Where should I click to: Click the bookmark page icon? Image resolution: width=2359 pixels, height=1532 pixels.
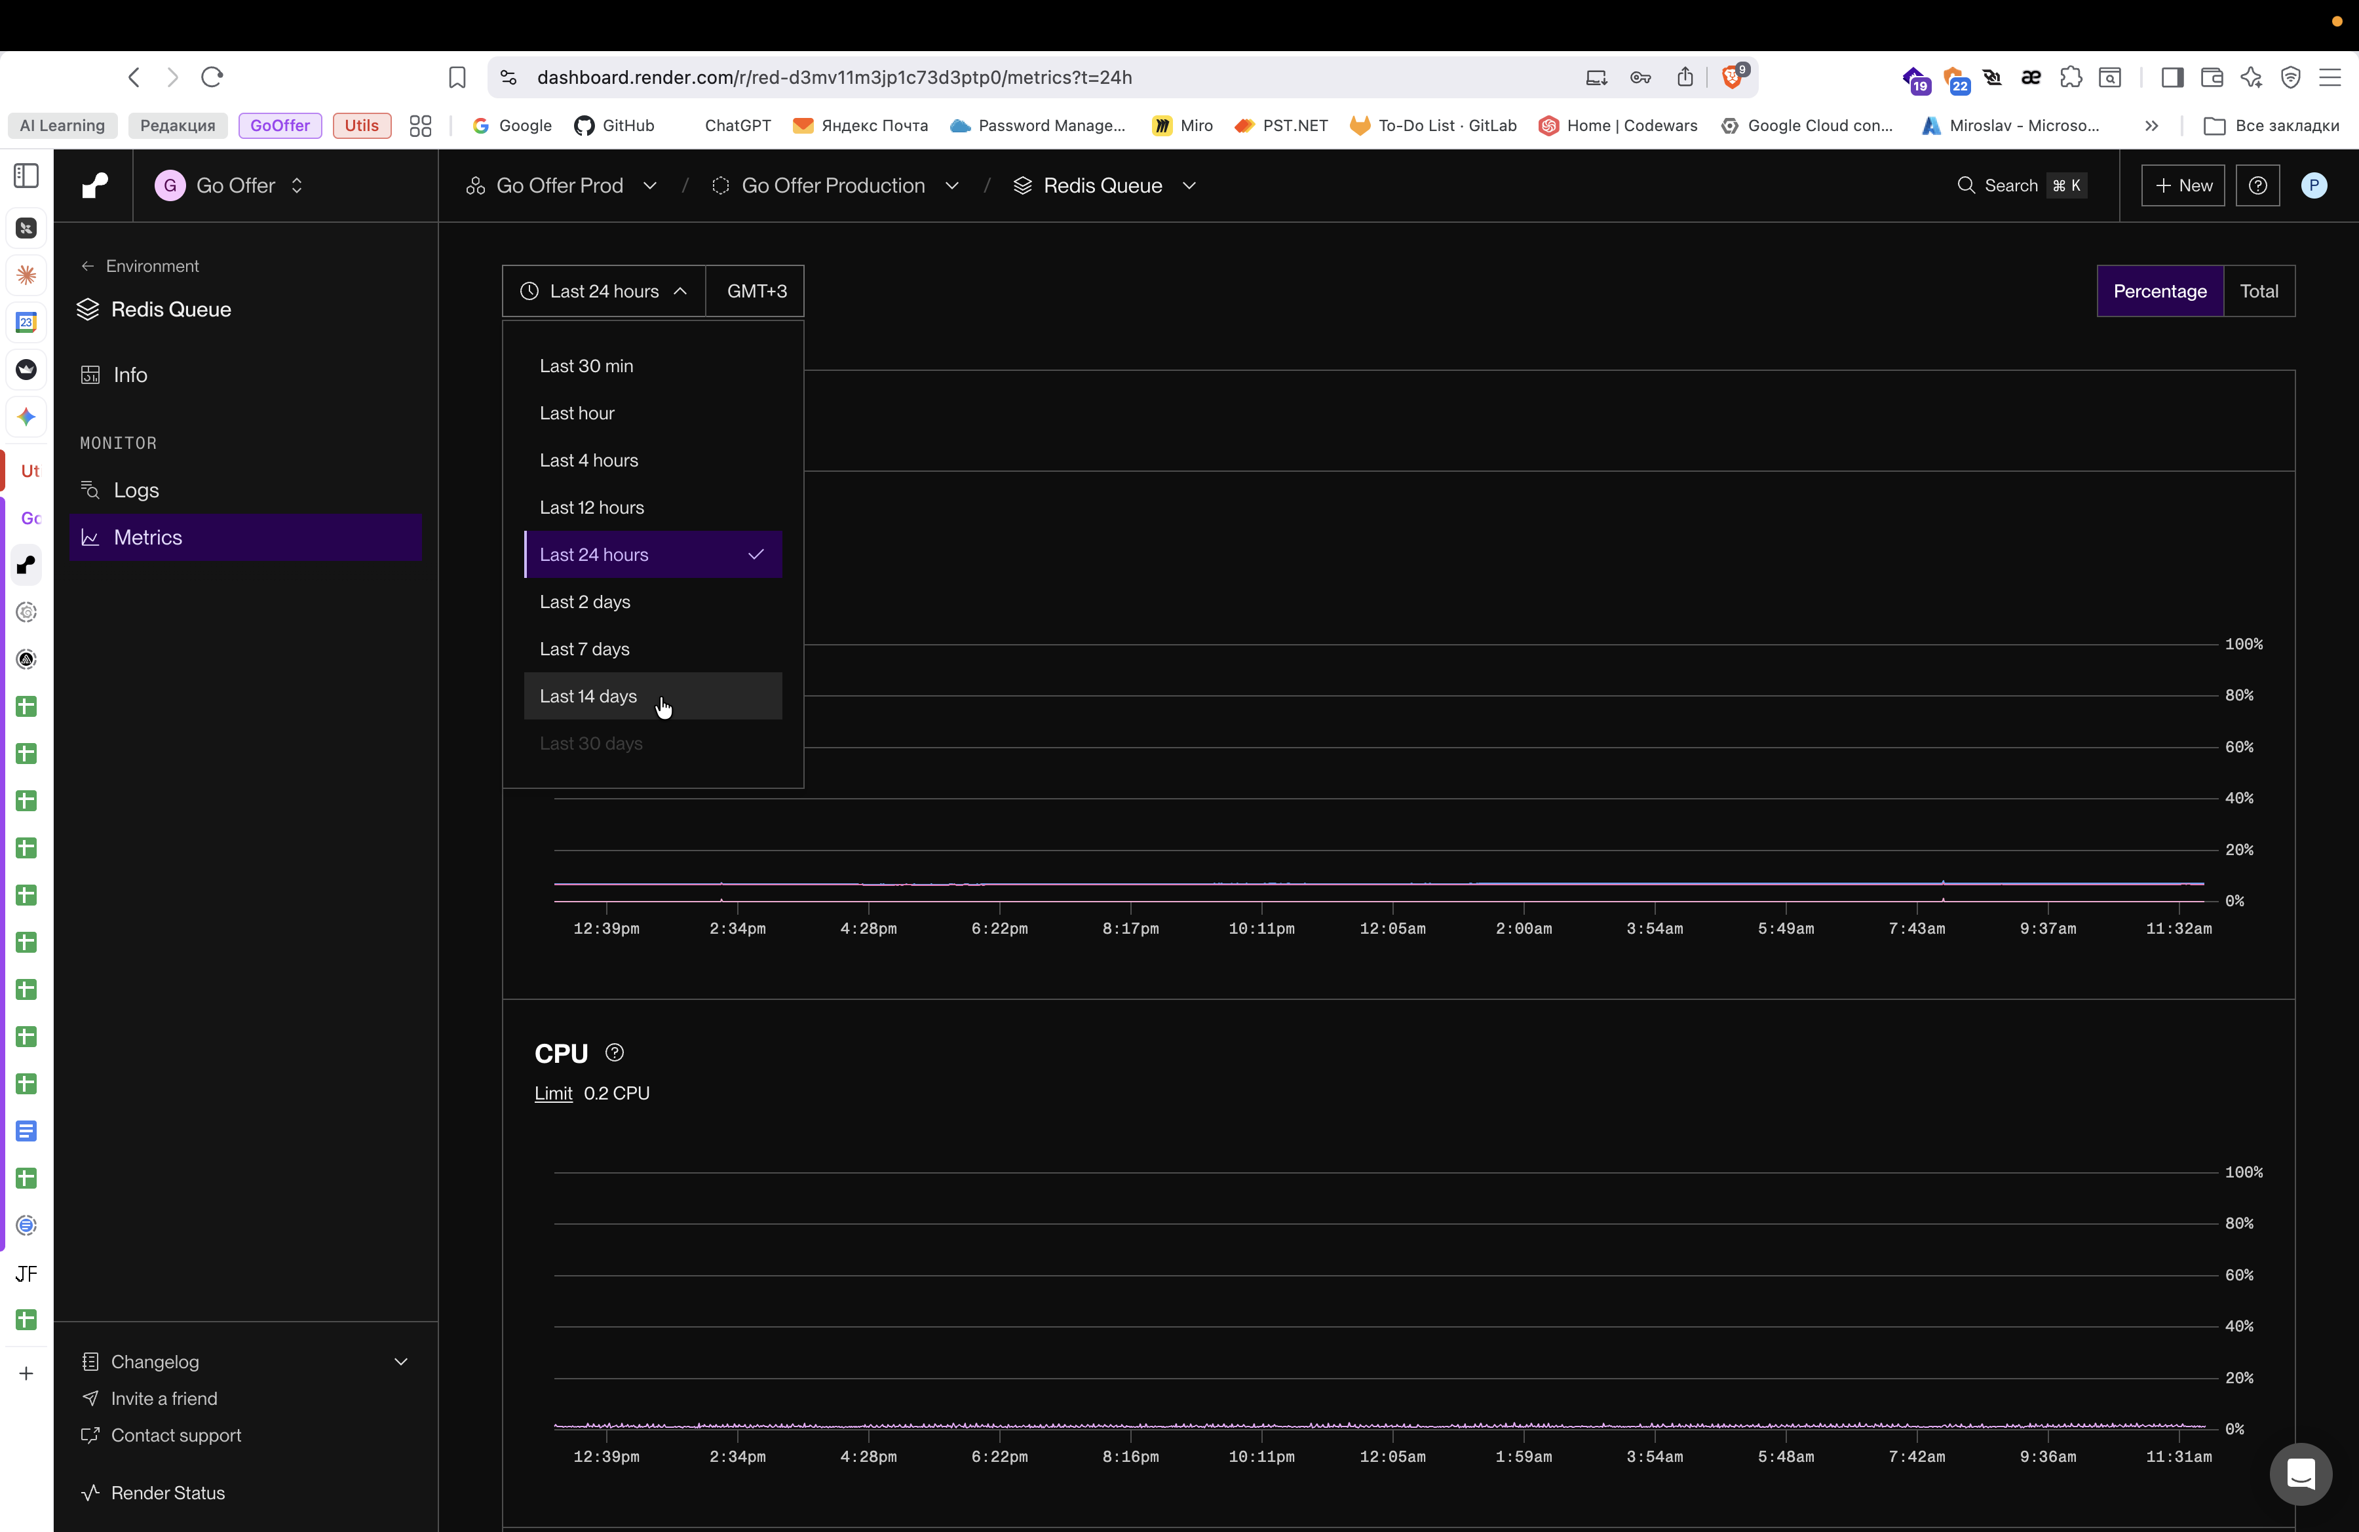[x=457, y=77]
